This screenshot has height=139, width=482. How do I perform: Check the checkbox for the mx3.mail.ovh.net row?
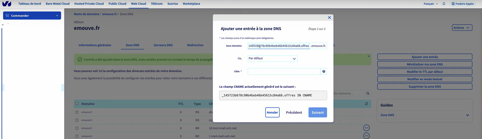(77, 128)
